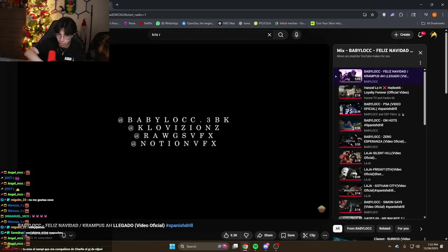Open Chrome search tabs side icon
This screenshot has width=448, height=252.
413,15
